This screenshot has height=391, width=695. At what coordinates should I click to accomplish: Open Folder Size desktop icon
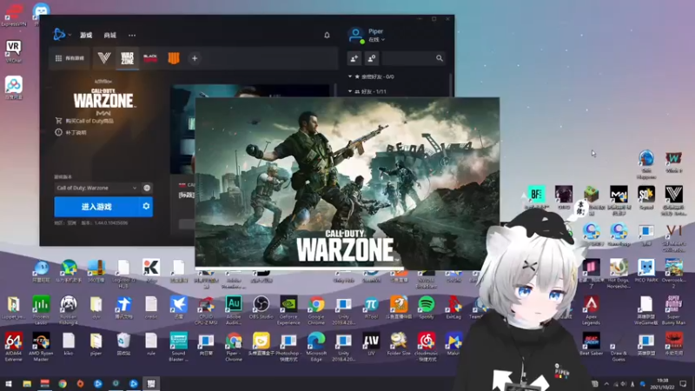399,344
